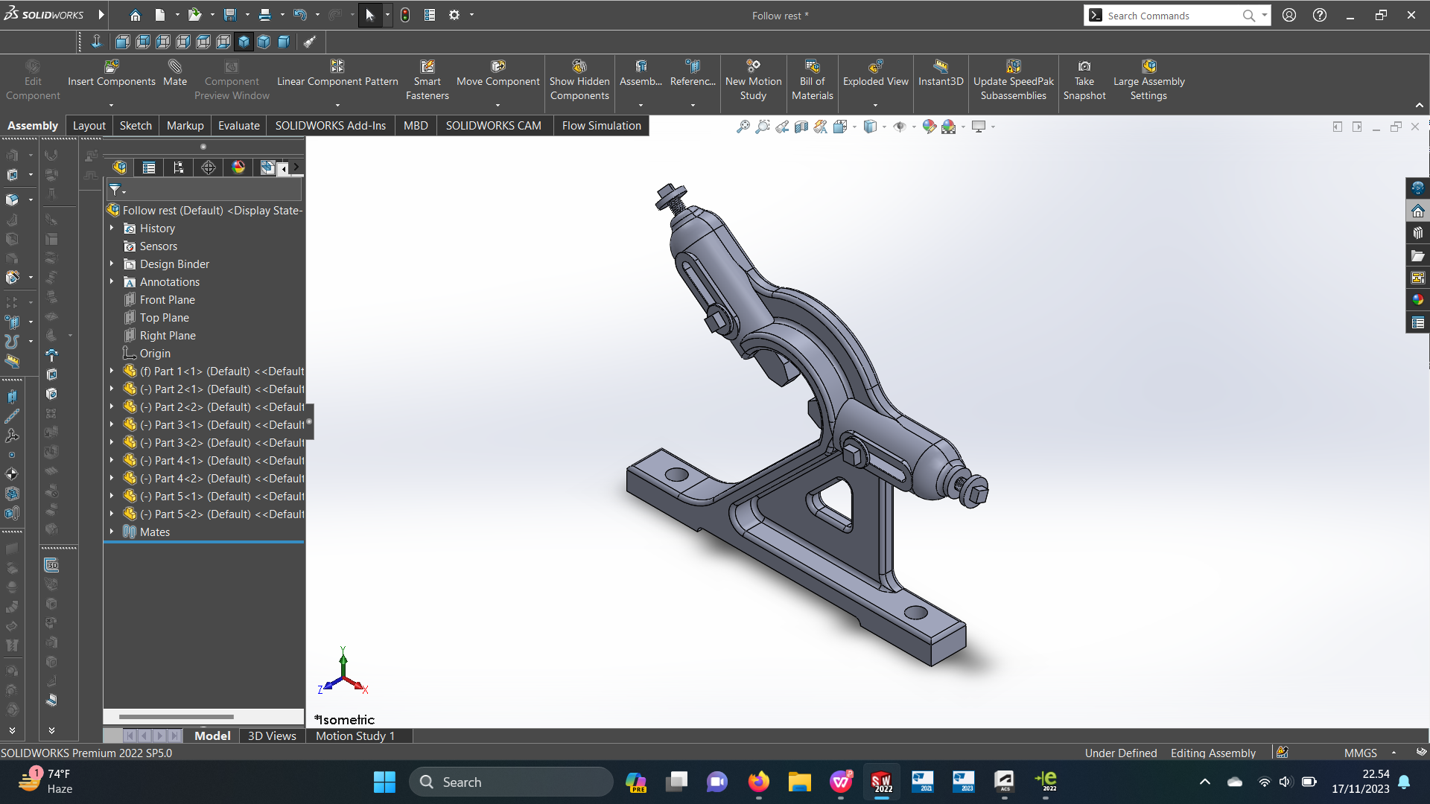
Task: Click the Windows taskbar Search box
Action: 511,782
